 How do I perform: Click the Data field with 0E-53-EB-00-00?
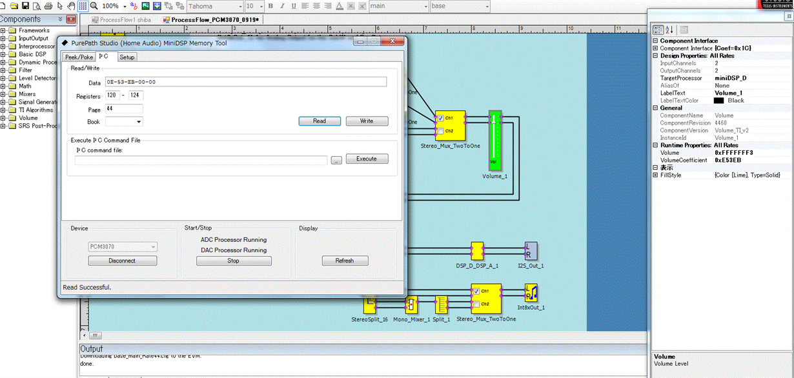point(246,82)
